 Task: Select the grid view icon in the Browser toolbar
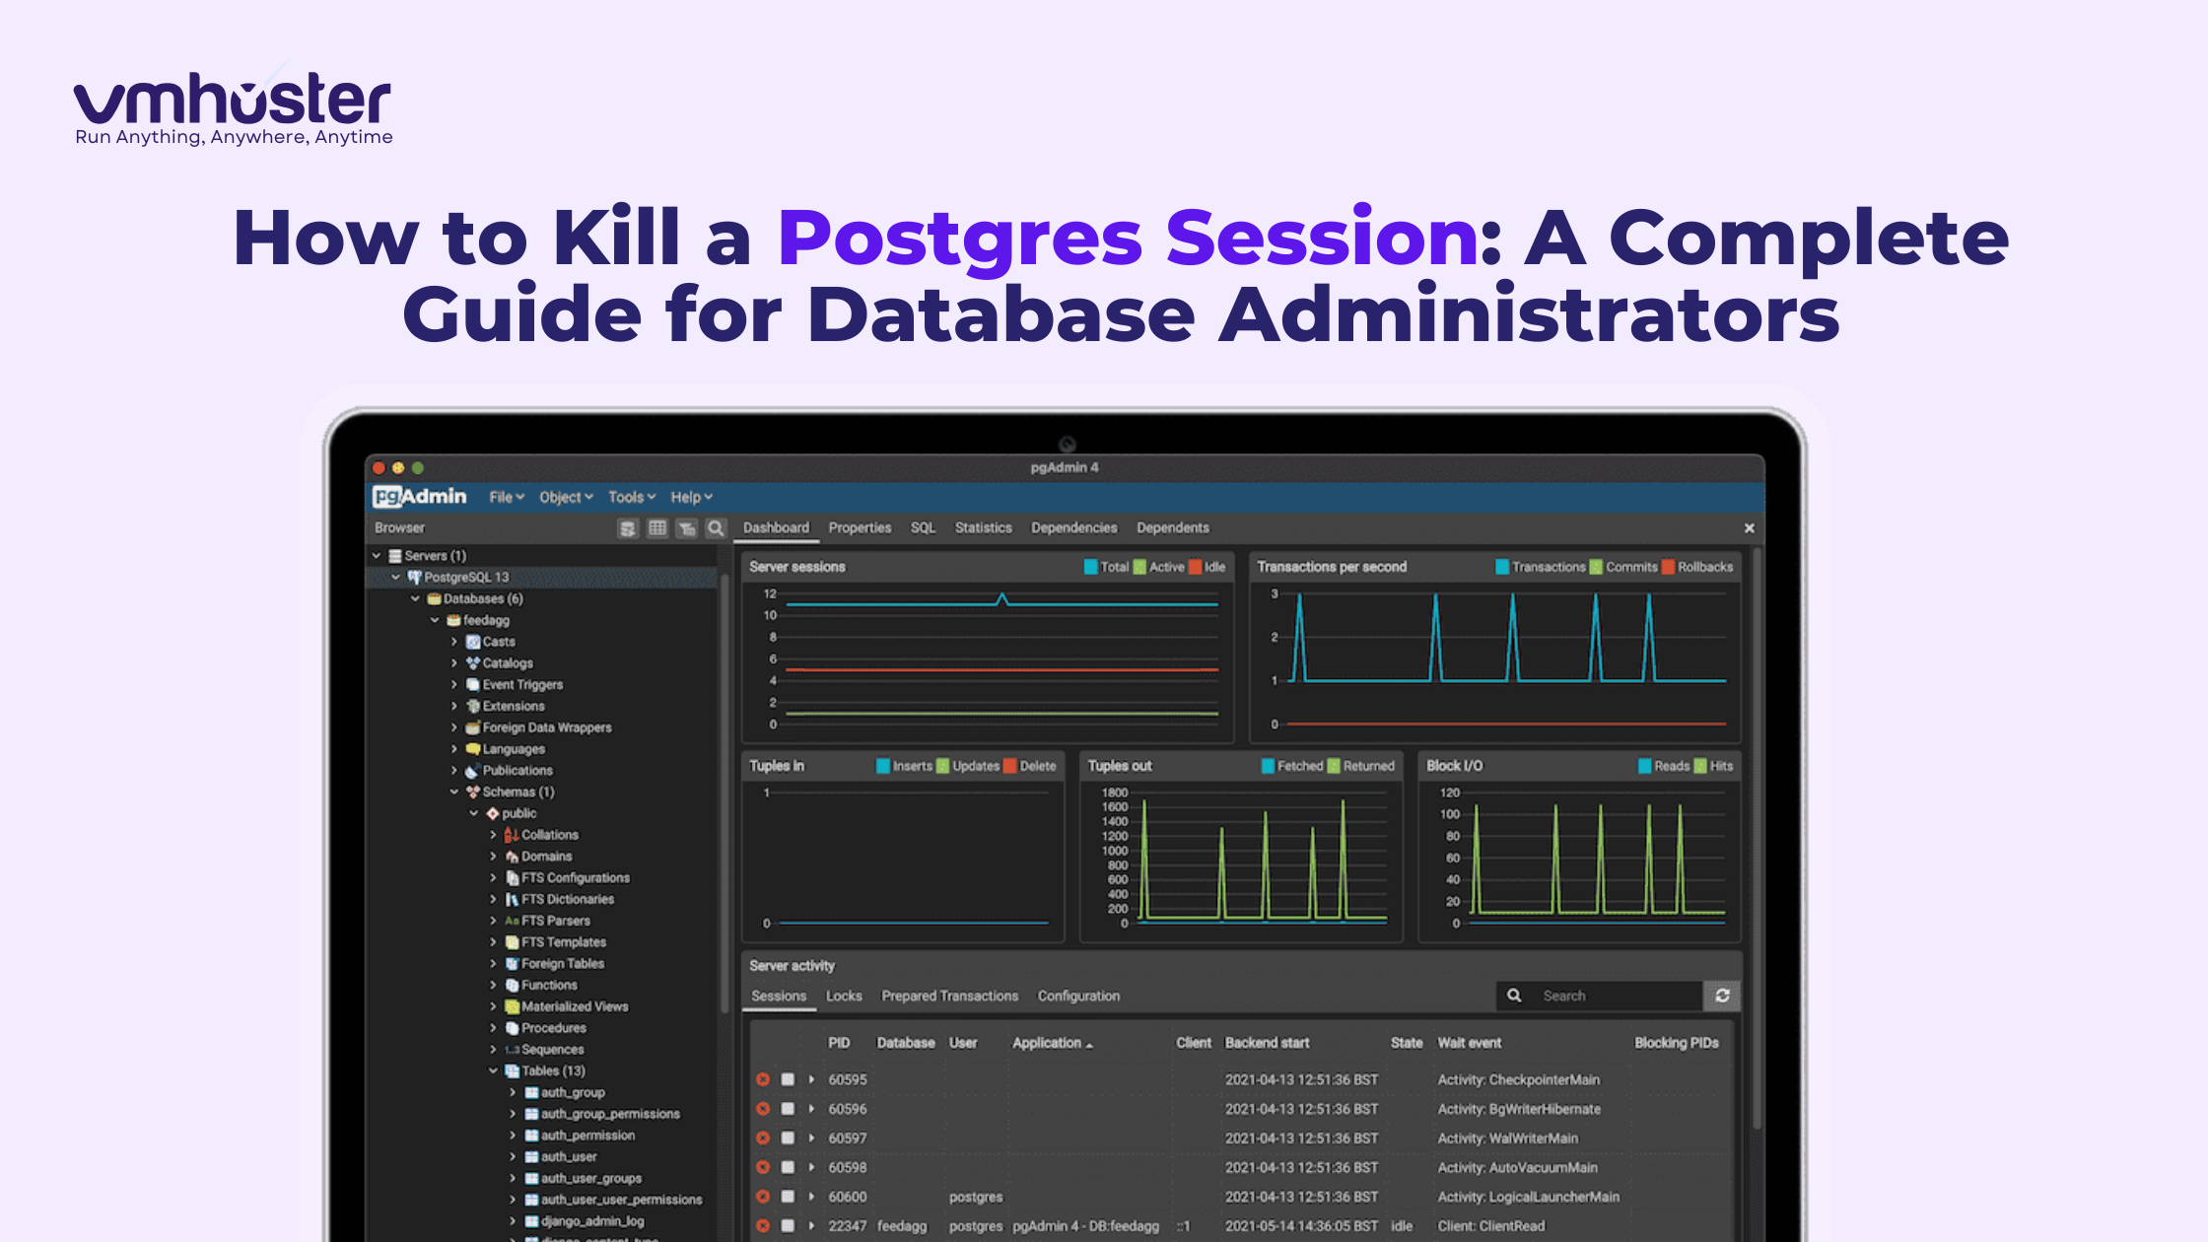(x=656, y=527)
